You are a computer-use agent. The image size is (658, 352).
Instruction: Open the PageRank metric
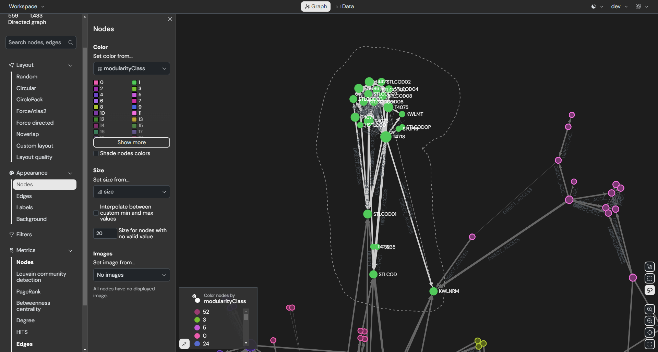(28, 292)
